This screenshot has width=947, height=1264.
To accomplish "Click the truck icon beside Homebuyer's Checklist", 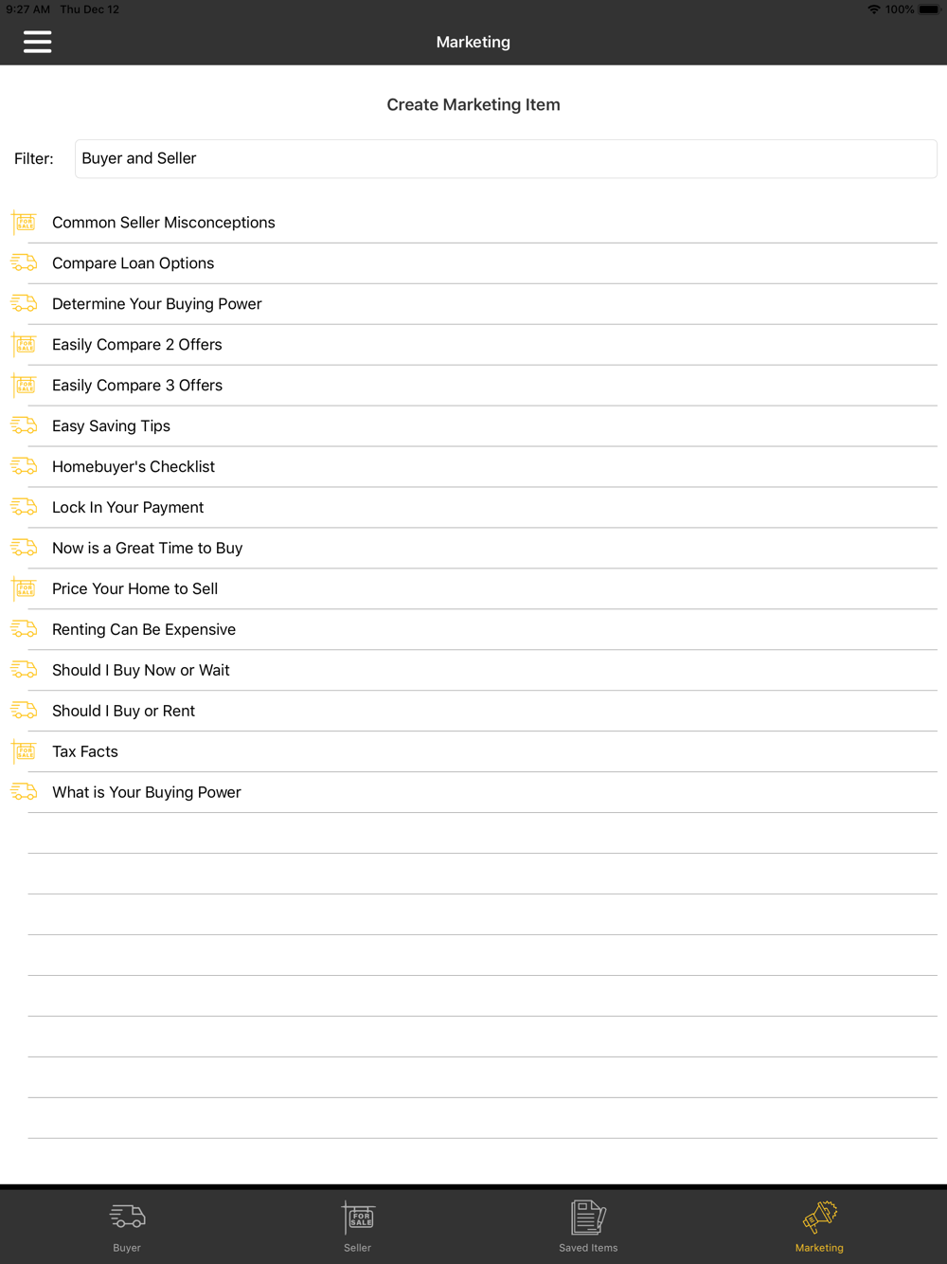I will point(24,466).
